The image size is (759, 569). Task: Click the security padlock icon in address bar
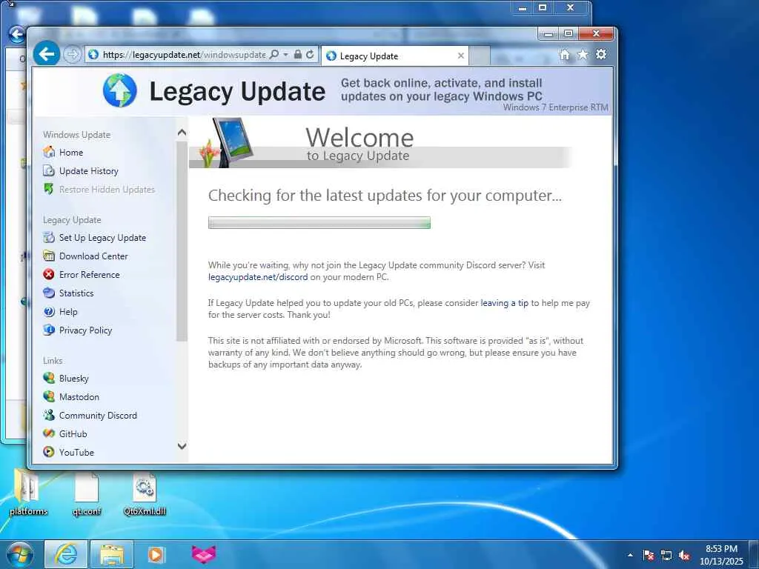pyautogui.click(x=298, y=55)
